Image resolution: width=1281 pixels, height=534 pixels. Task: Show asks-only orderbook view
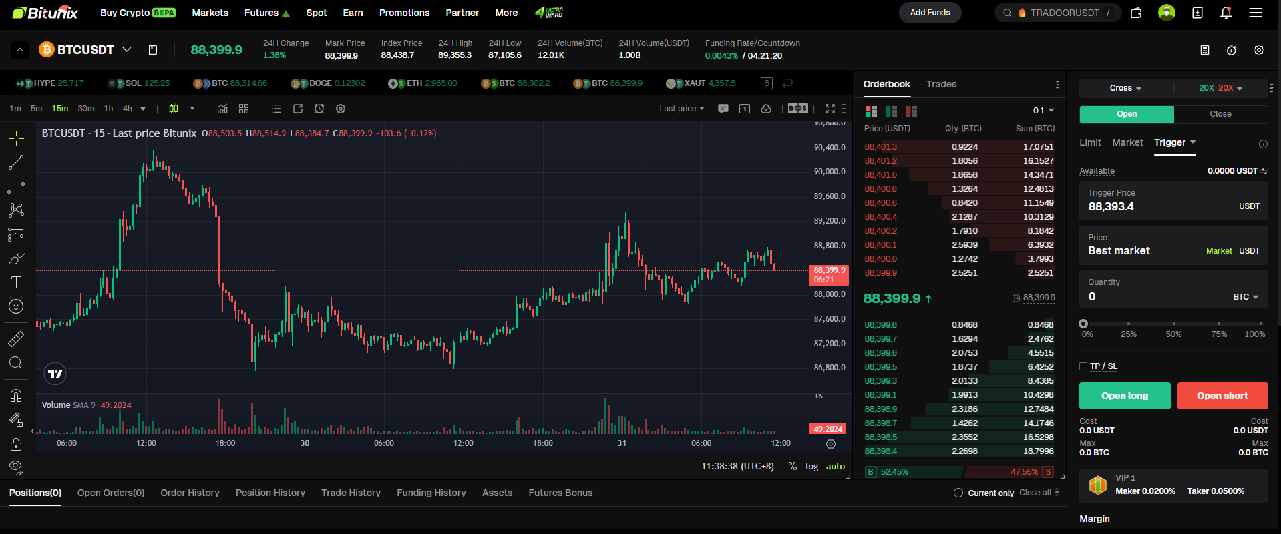click(x=912, y=111)
